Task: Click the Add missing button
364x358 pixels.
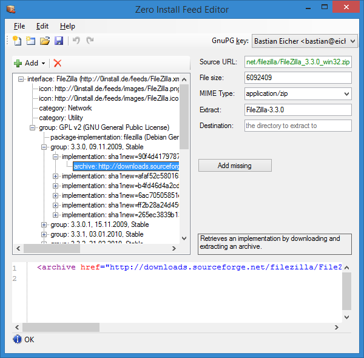Action: coord(235,166)
